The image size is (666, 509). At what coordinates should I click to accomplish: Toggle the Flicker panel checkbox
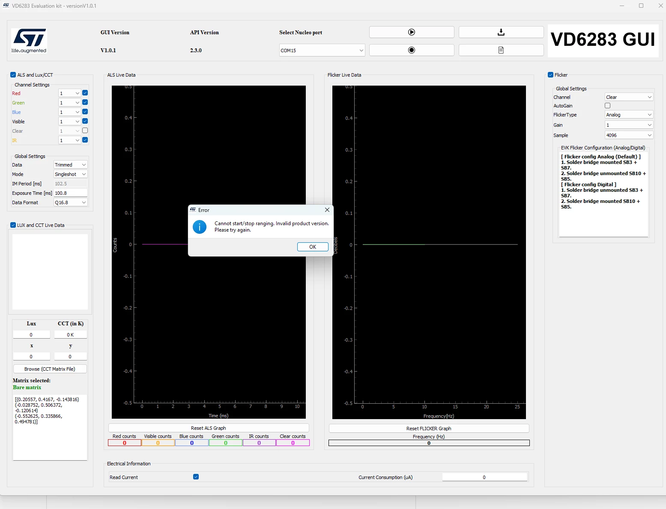pyautogui.click(x=551, y=75)
